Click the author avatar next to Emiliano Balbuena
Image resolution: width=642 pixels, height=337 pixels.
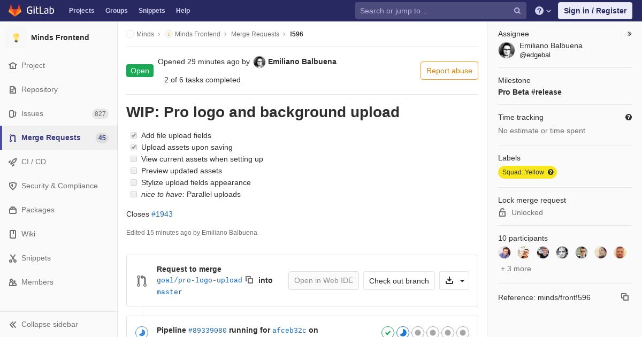point(259,62)
